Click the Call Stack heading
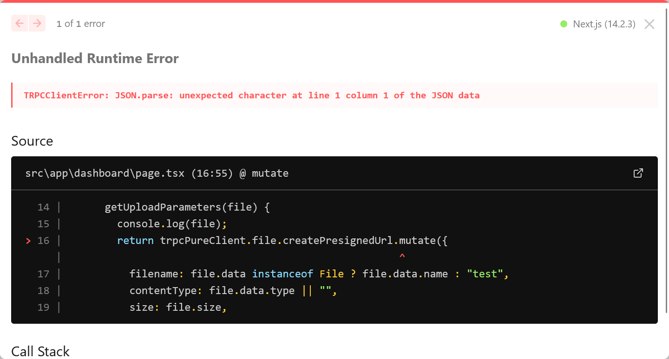This screenshot has width=669, height=359. [40, 352]
